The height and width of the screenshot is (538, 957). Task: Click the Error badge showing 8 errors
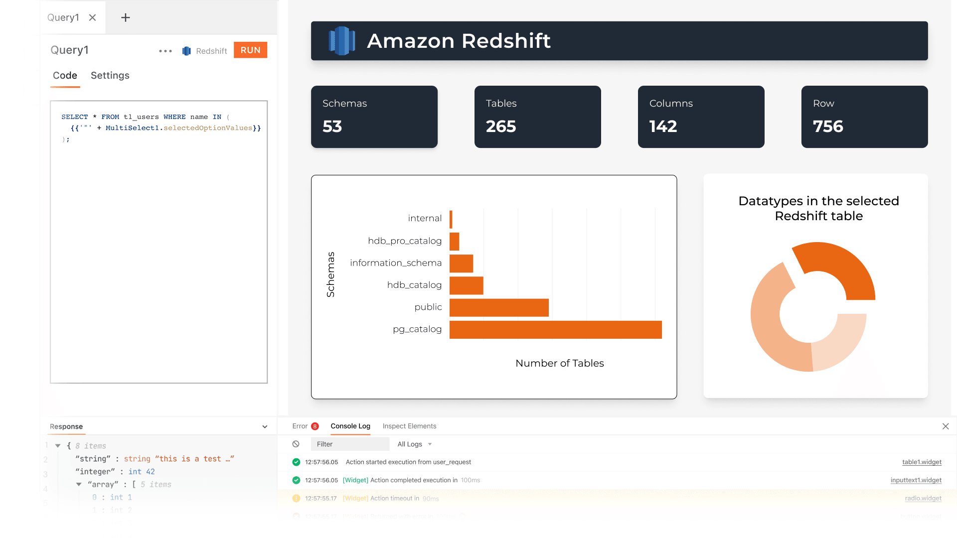[315, 426]
